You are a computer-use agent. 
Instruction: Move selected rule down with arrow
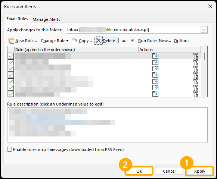(133, 41)
